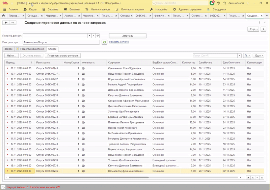Navigate back with left arrow
Screen dimensions: 270x190
coord(6,23)
